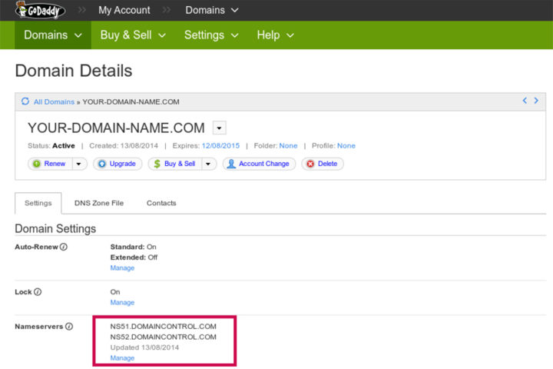Click the refresh icon beside All Domains
Image resolution: width=553 pixels, height=369 pixels.
(25, 101)
